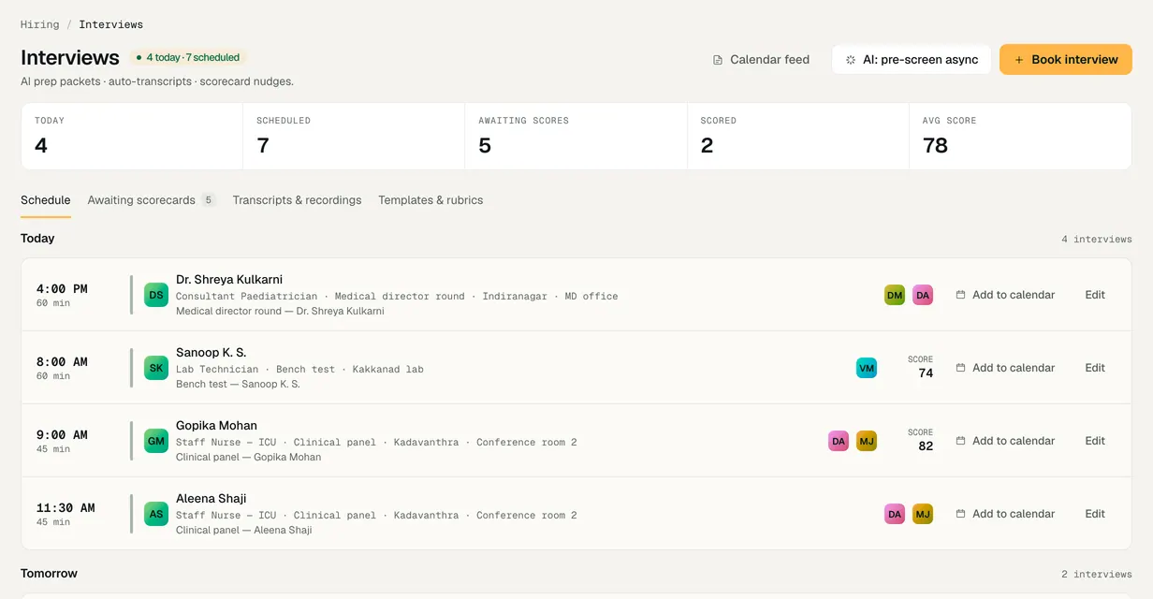Screen dimensions: 1153x599
Task: Click calendar icon in the 4:00 PM row
Action: coord(960,295)
